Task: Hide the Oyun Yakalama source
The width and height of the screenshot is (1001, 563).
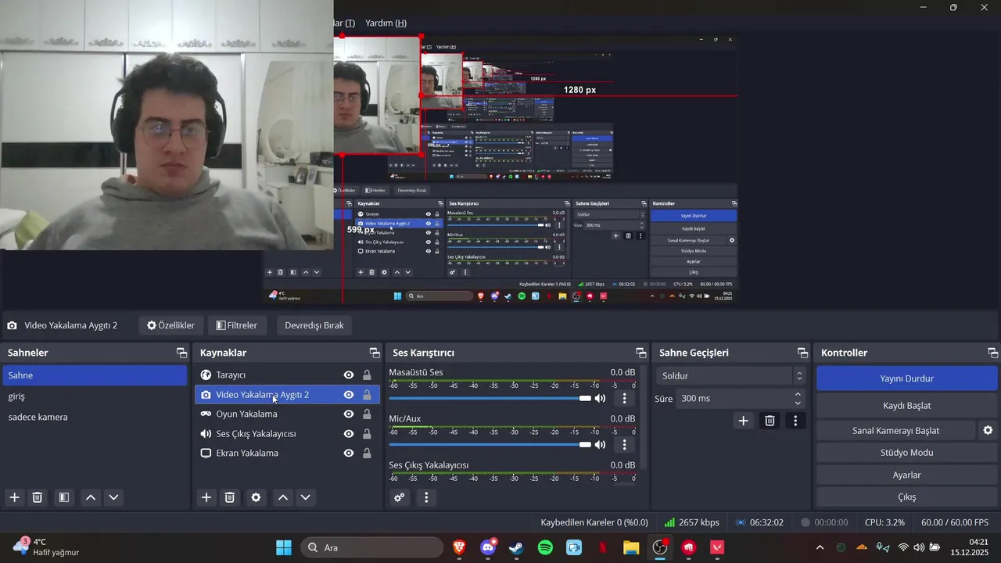Action: click(349, 414)
